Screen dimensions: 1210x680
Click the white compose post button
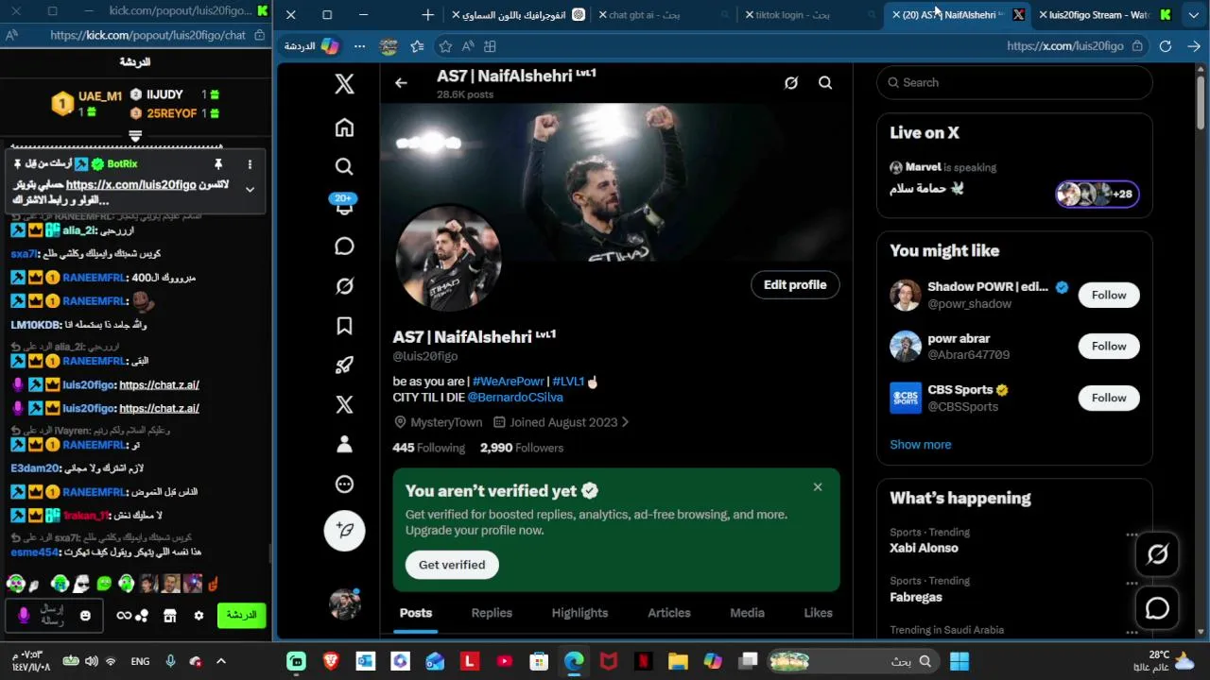[344, 530]
